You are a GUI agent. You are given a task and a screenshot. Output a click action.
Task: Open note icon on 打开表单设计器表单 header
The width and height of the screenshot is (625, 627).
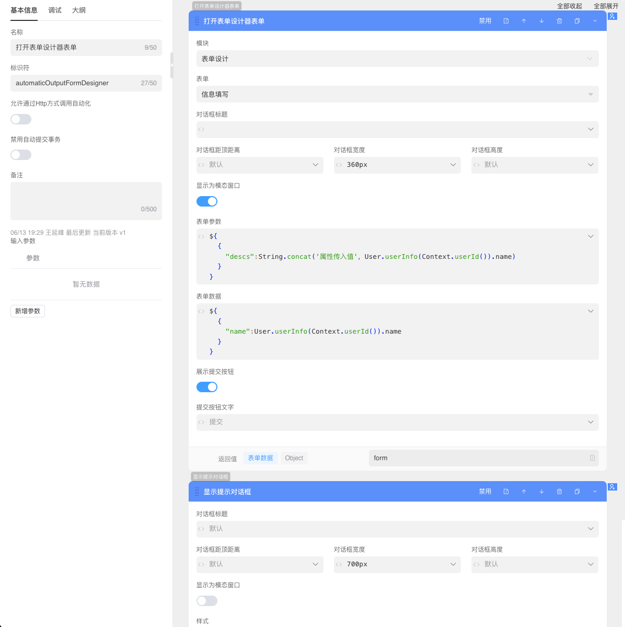[506, 21]
